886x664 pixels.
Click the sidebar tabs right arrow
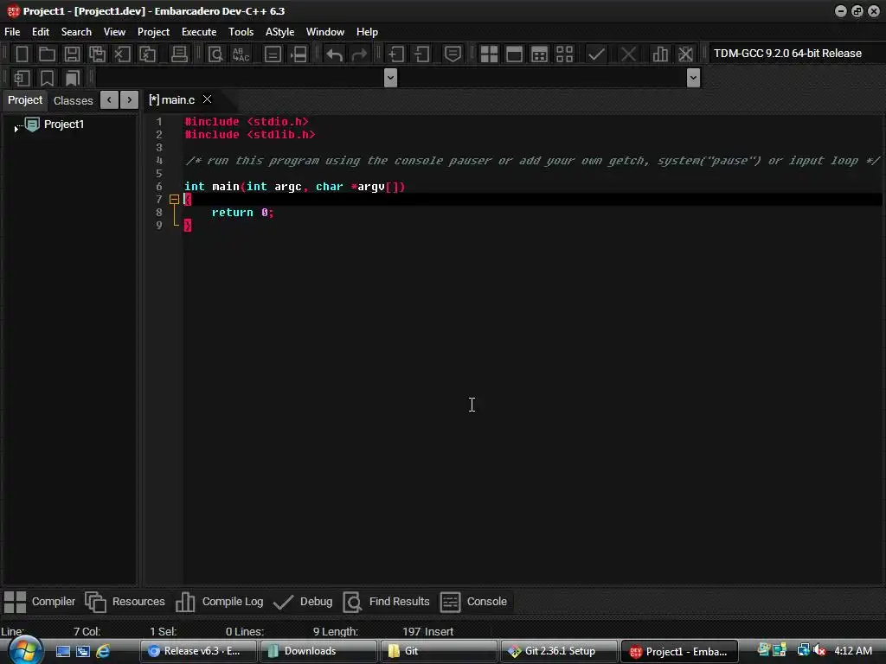(x=130, y=100)
